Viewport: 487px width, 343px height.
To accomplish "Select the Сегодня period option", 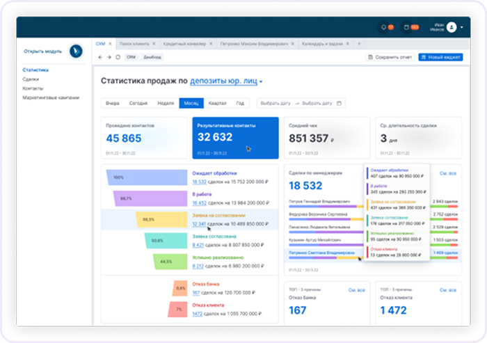I will point(138,103).
